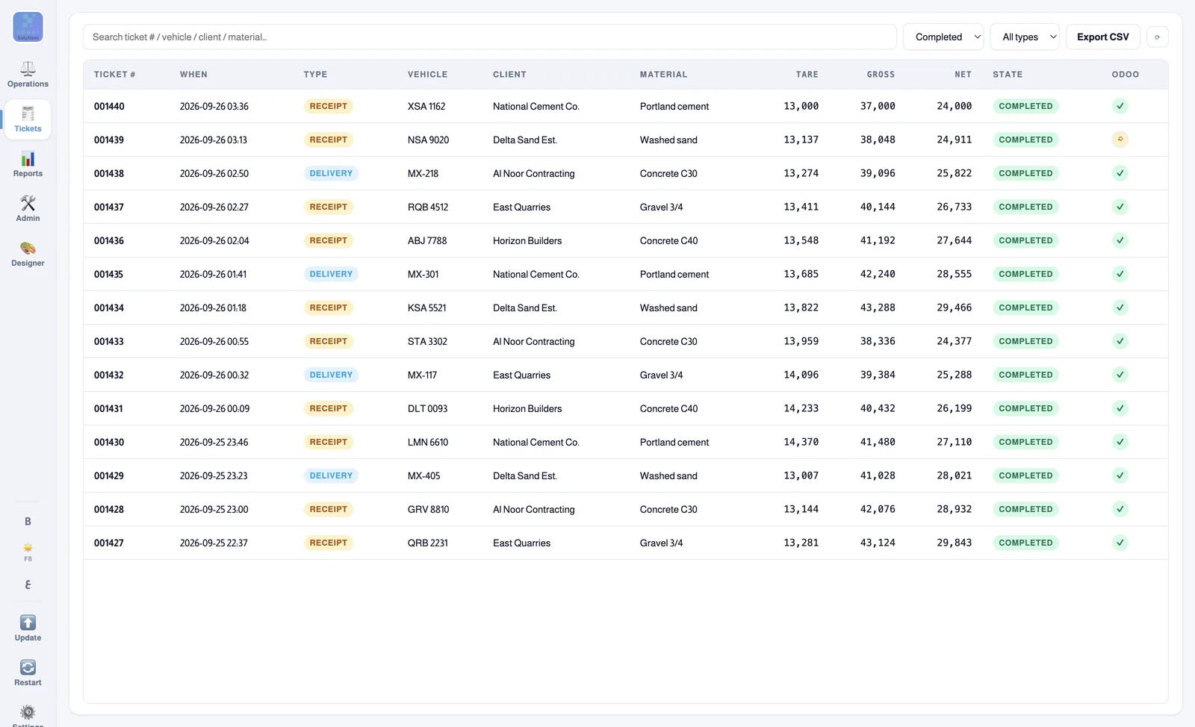The height and width of the screenshot is (727, 1195).
Task: Click the ticket search input field
Action: pos(489,37)
